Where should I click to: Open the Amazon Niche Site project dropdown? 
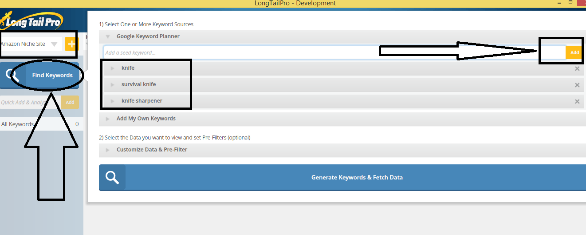[54, 44]
